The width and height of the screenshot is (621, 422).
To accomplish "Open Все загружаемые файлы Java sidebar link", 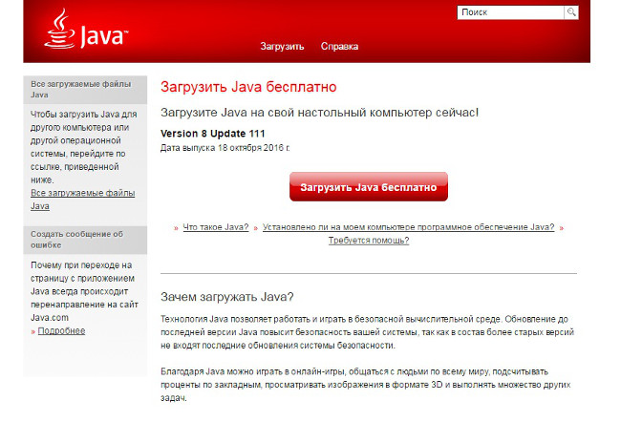I will pos(83,200).
